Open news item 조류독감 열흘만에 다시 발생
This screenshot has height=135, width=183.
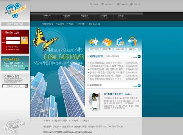[107, 66]
